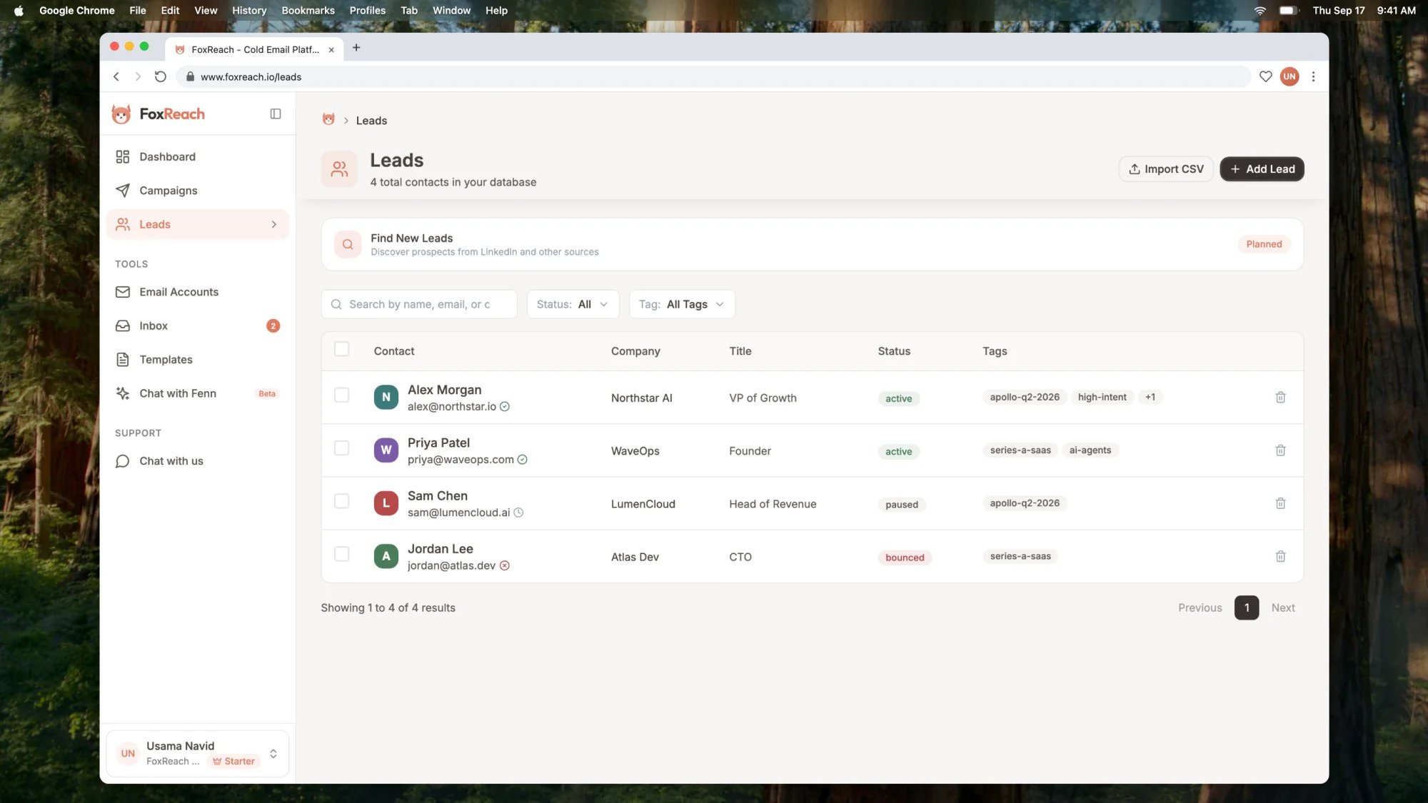Expand the Usama Navid account switcher

[273, 754]
